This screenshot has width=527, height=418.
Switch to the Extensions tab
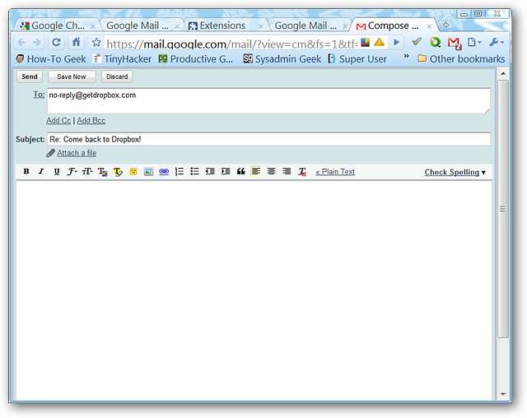(x=223, y=26)
